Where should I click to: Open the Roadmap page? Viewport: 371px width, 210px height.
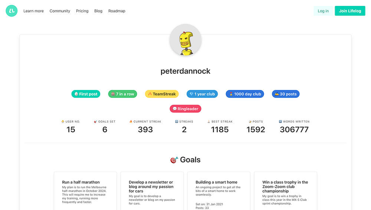(117, 11)
